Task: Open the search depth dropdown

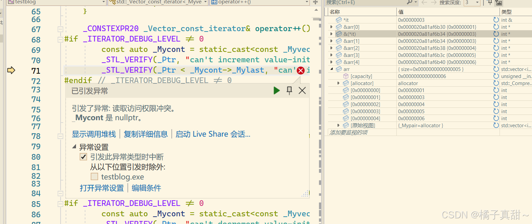Action: point(477,3)
